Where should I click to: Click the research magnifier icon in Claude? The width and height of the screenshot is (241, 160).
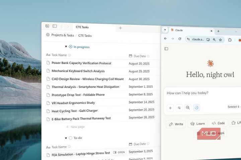point(188,108)
